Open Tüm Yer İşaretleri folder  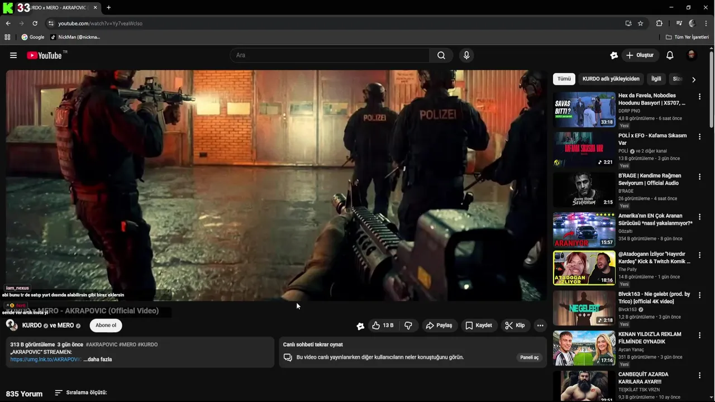687,37
